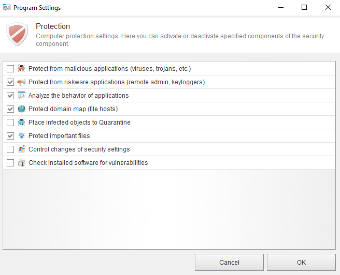
Task: Uncheck the Protect domain map checkbox
Action: [10, 109]
